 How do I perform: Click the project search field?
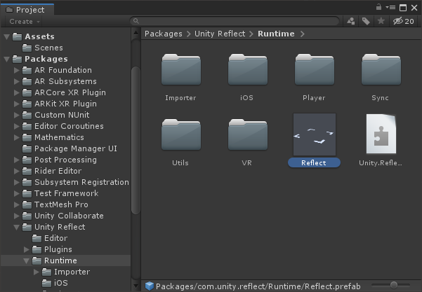235,22
